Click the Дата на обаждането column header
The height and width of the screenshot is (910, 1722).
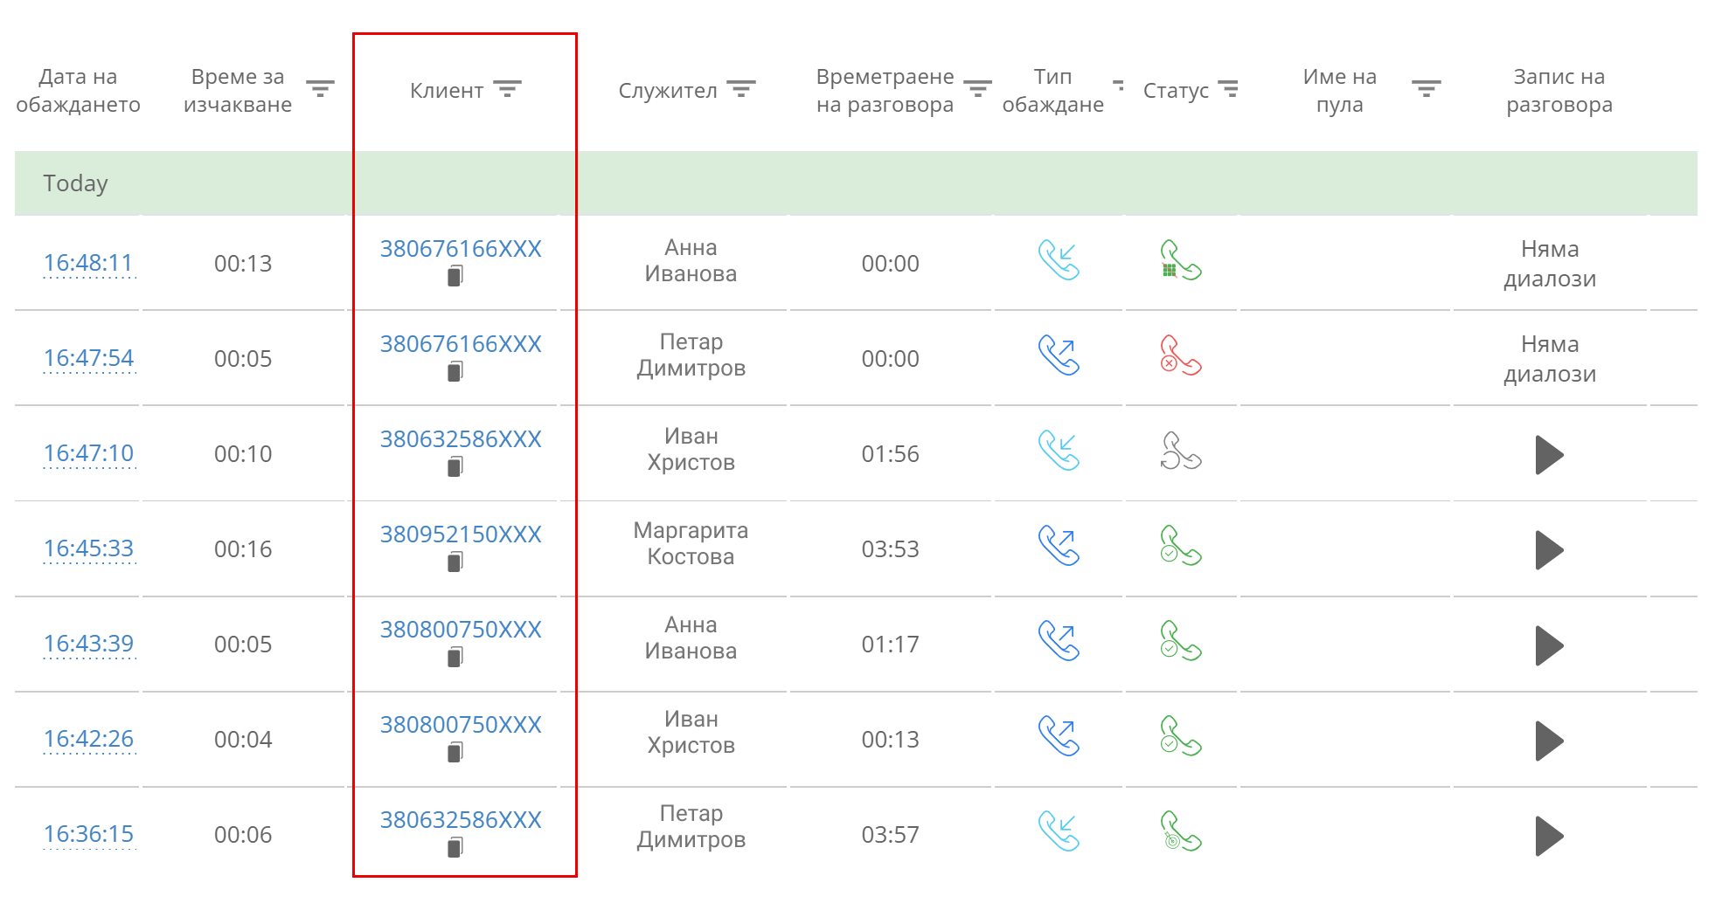pyautogui.click(x=78, y=91)
